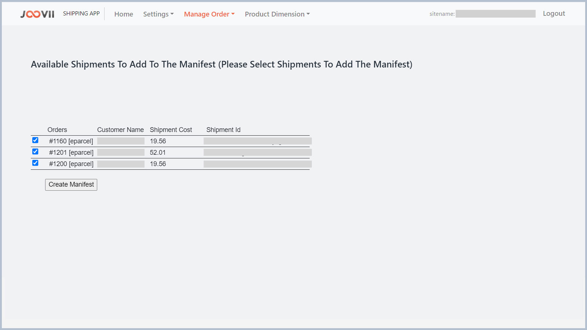Toggle the checkbox for order #1200
Viewport: 587px width, 330px height.
coord(35,163)
